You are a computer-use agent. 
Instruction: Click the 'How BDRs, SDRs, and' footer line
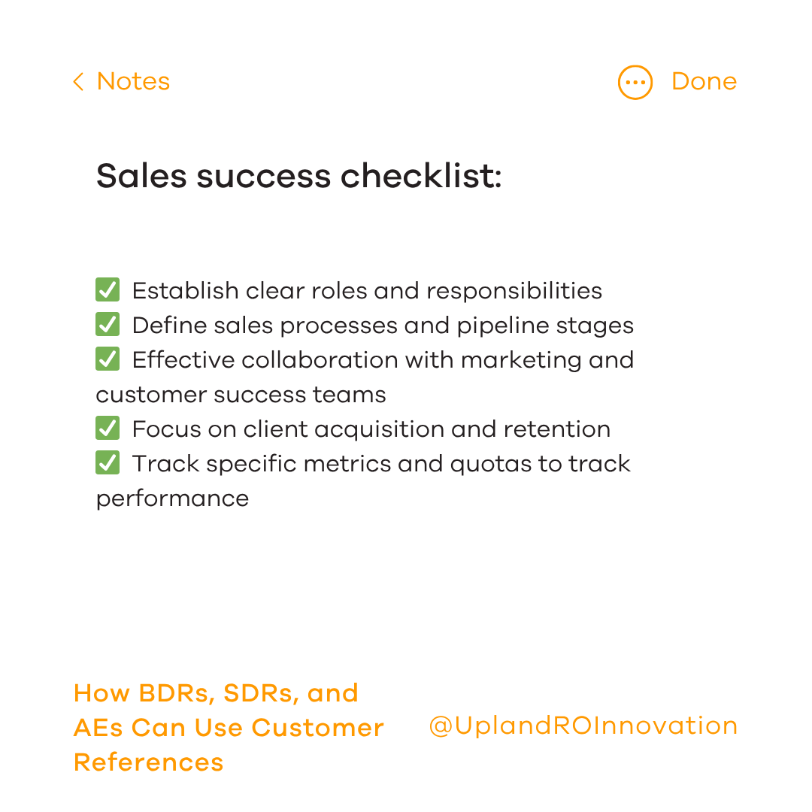pyautogui.click(x=216, y=693)
